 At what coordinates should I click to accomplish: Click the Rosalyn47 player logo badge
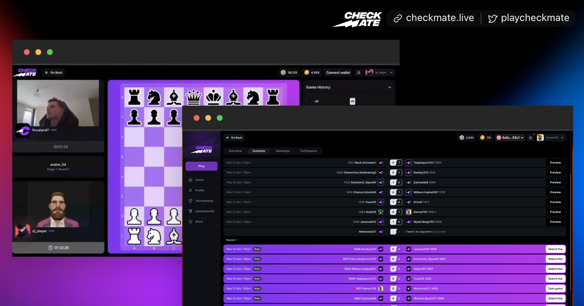(x=23, y=131)
